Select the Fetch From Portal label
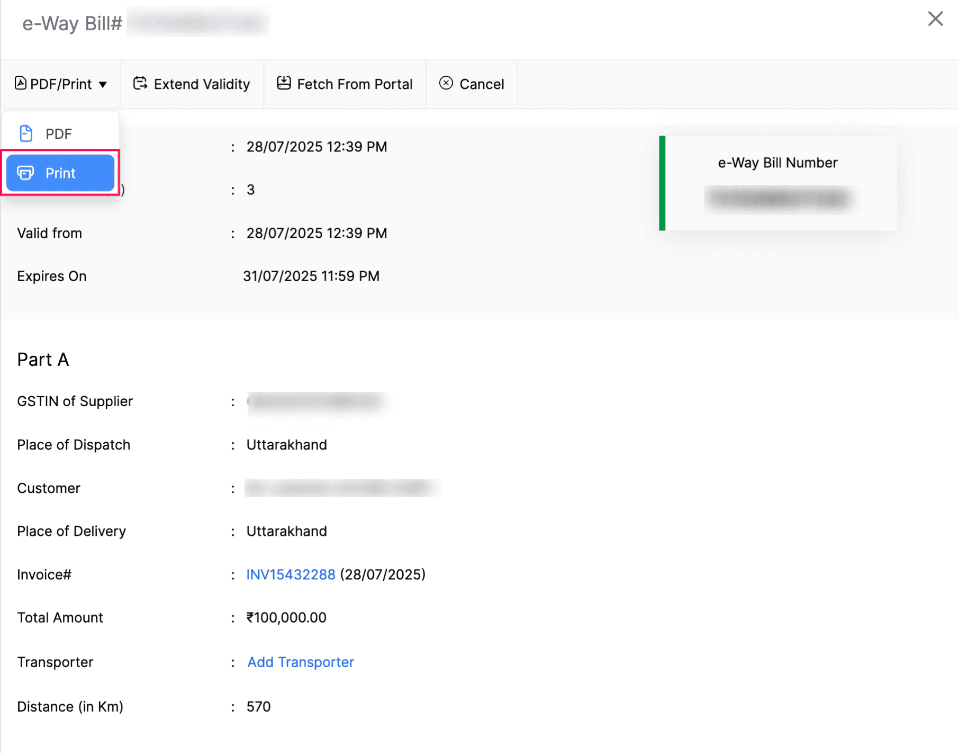959x753 pixels. pos(355,84)
